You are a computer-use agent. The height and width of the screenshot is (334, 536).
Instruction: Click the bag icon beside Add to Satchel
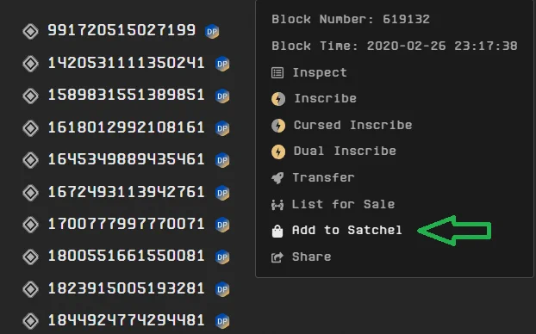coord(277,232)
